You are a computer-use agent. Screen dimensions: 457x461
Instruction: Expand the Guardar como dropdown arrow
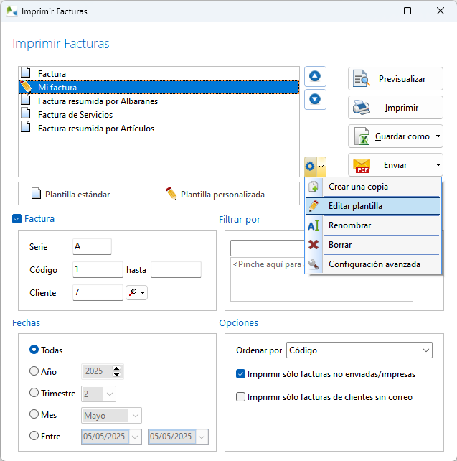[438, 136]
